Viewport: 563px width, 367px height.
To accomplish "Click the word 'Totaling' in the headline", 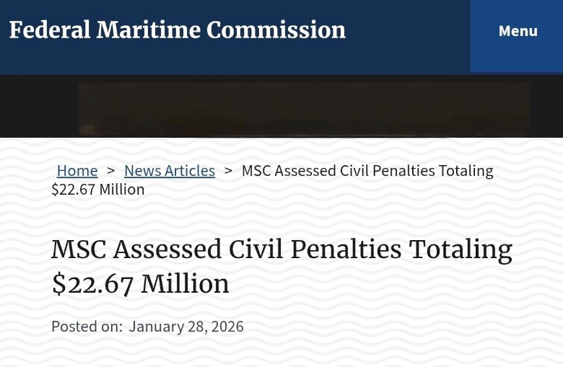I will pos(461,249).
